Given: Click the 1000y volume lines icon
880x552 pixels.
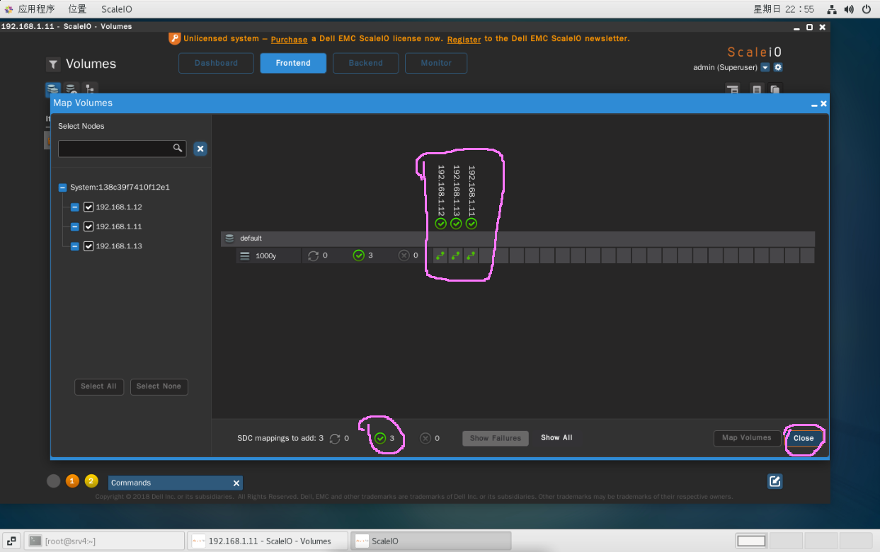Looking at the screenshot, I should (x=245, y=255).
